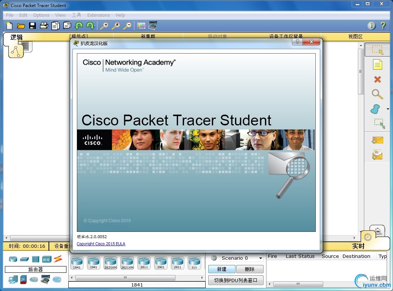Screen dimensions: 393x291
Task: Pick the 2901 router device
Action: point(160,263)
